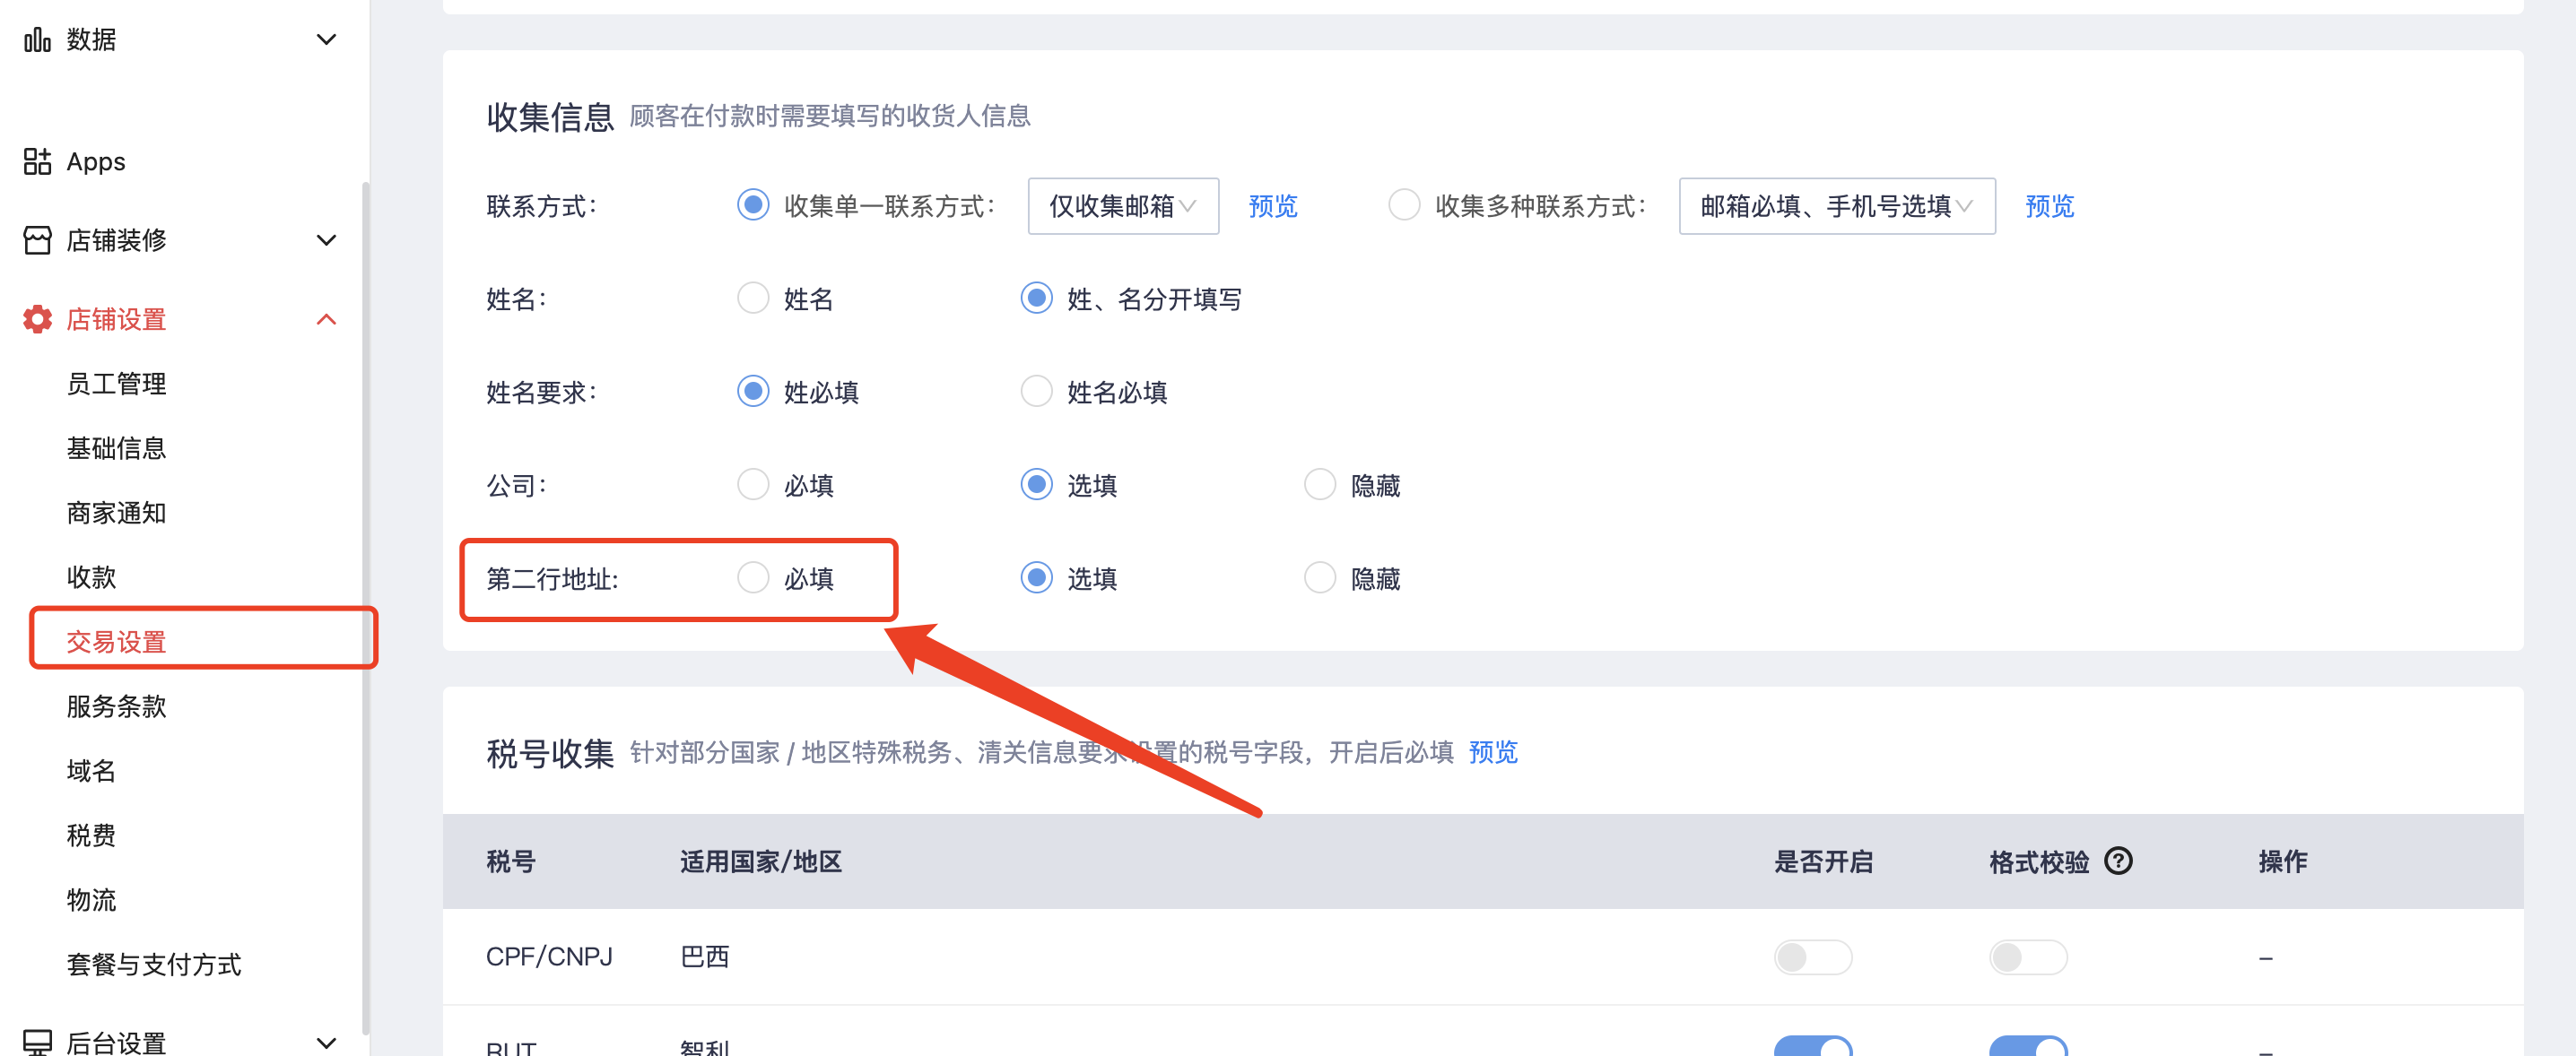Toggle the CPF/CNPJ 是否开启 switch
This screenshot has width=2576, height=1056.
(1812, 957)
